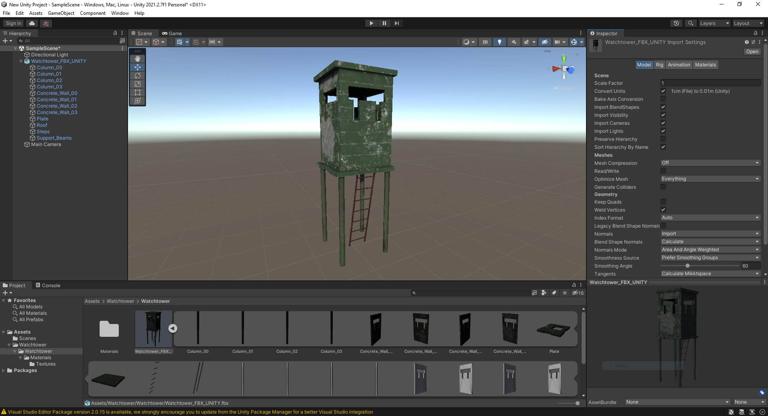Screen dimensions: 768x416
Task: Uncheck the Import Cameras checkbox
Action: pyautogui.click(x=663, y=123)
